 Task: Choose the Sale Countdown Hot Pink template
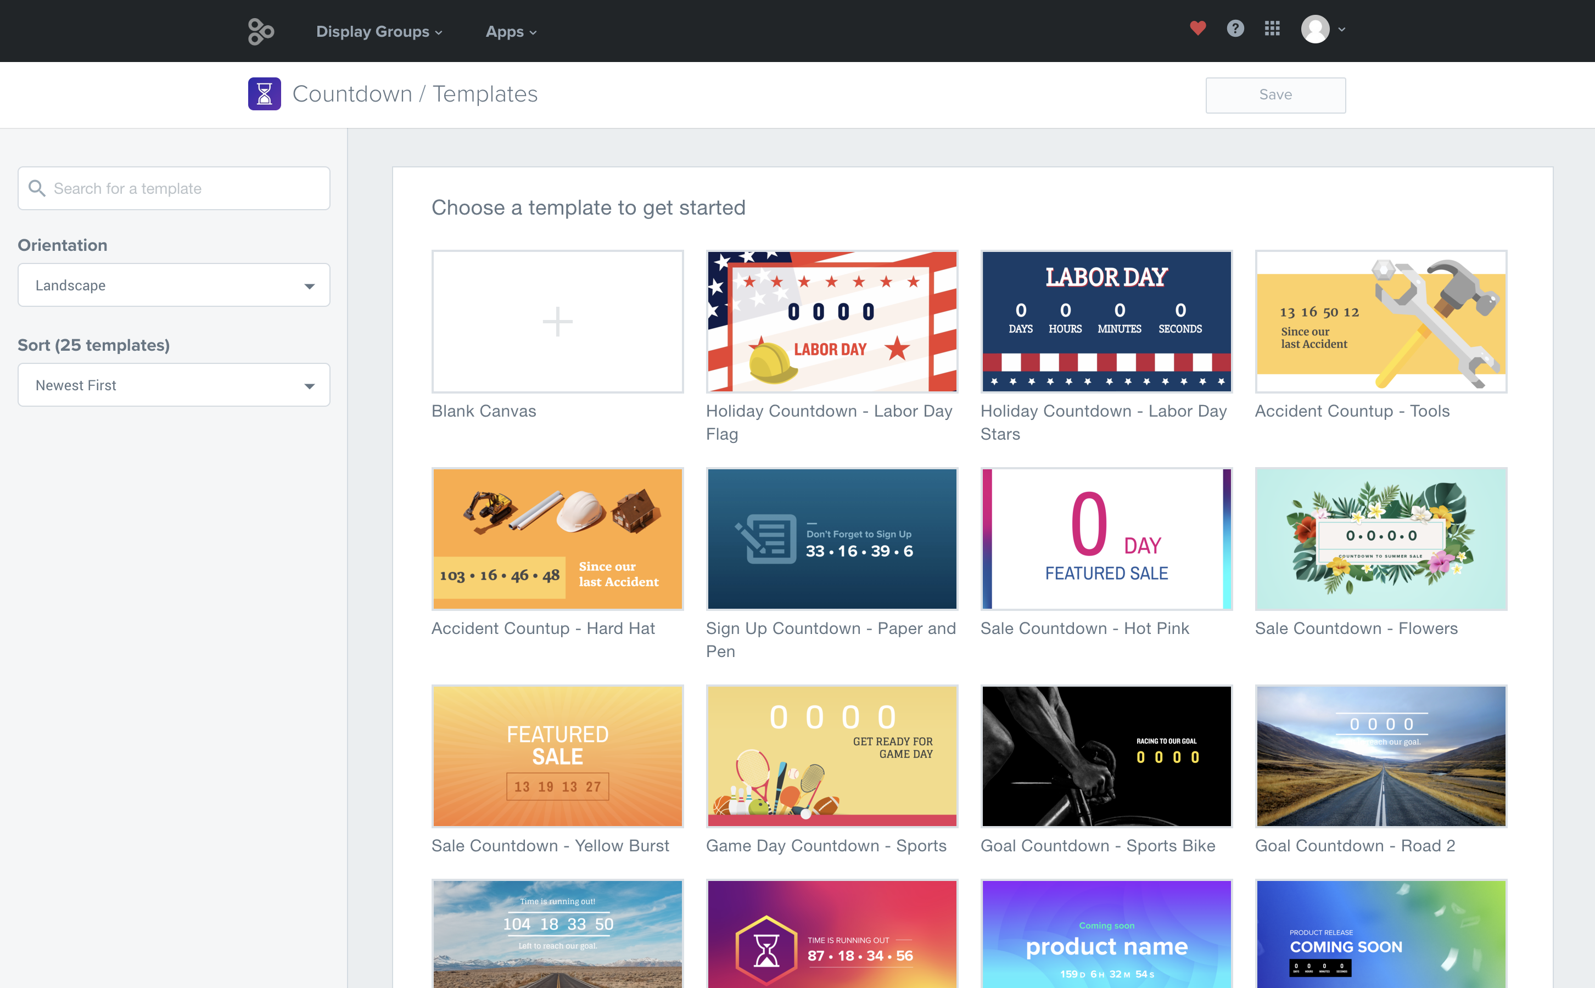(x=1106, y=538)
